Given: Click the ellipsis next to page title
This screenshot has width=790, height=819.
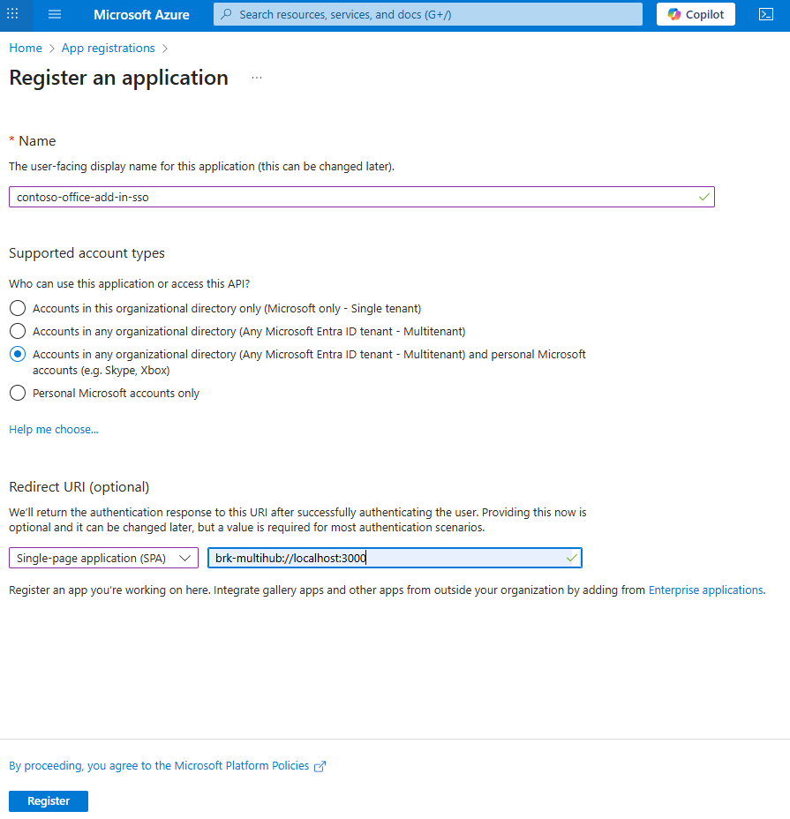Looking at the screenshot, I should pos(257,78).
